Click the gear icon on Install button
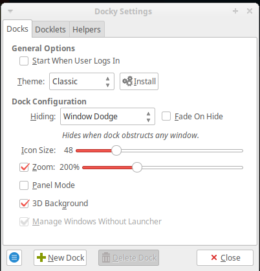Screen dimensions: 260x271 (127, 81)
